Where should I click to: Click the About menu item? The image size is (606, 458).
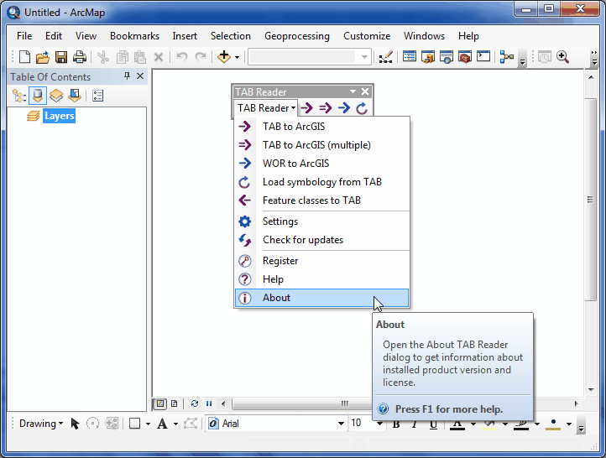[x=321, y=298]
